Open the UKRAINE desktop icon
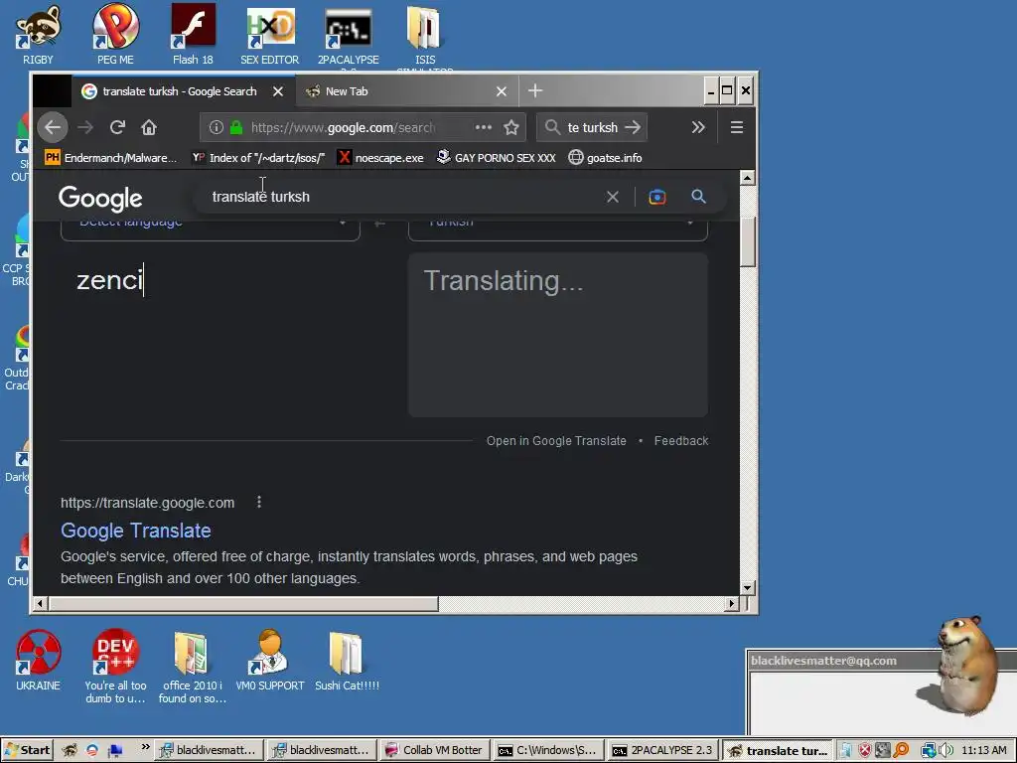This screenshot has width=1017, height=763. click(x=39, y=661)
